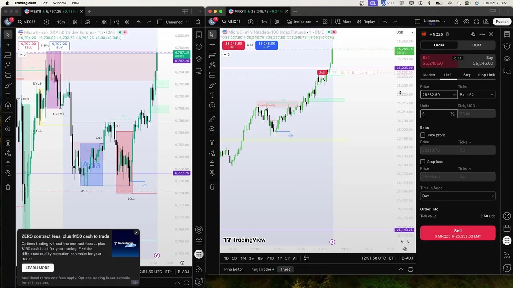The width and height of the screenshot is (513, 288).
Task: Expand indicators legend '2' on MES1! chart
Action: pyautogui.click(x=22, y=55)
